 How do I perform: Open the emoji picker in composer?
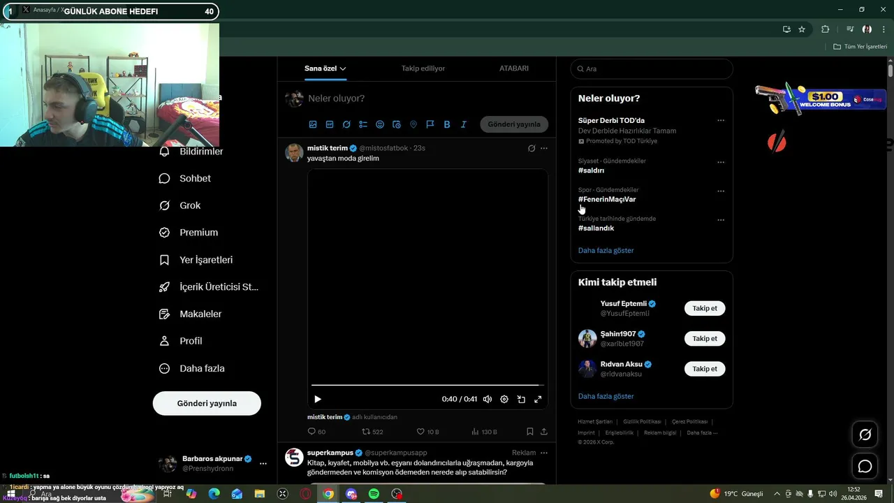tap(380, 124)
